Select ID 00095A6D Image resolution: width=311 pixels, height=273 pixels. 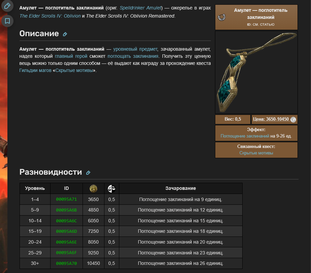coord(66,231)
